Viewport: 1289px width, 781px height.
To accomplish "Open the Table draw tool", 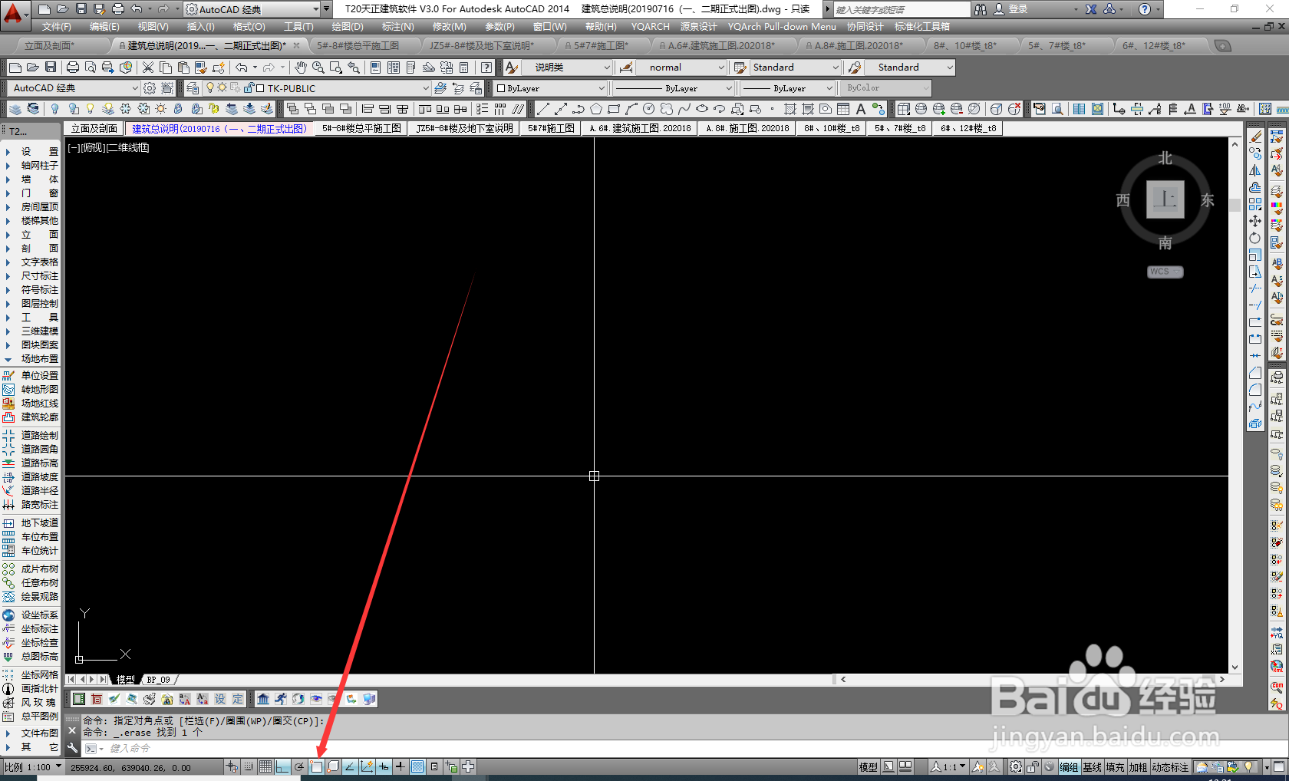I will coord(843,109).
